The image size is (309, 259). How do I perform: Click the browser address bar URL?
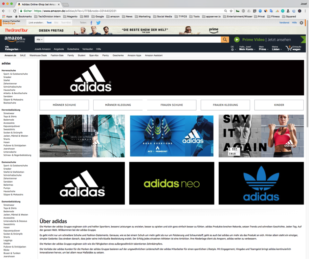click(x=75, y=11)
